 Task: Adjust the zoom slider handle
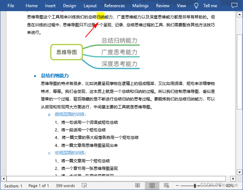click(x=195, y=186)
